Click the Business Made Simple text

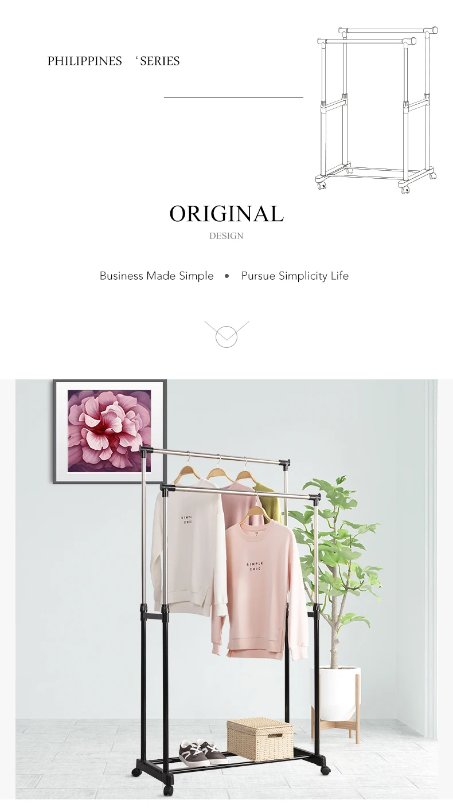[x=157, y=276]
